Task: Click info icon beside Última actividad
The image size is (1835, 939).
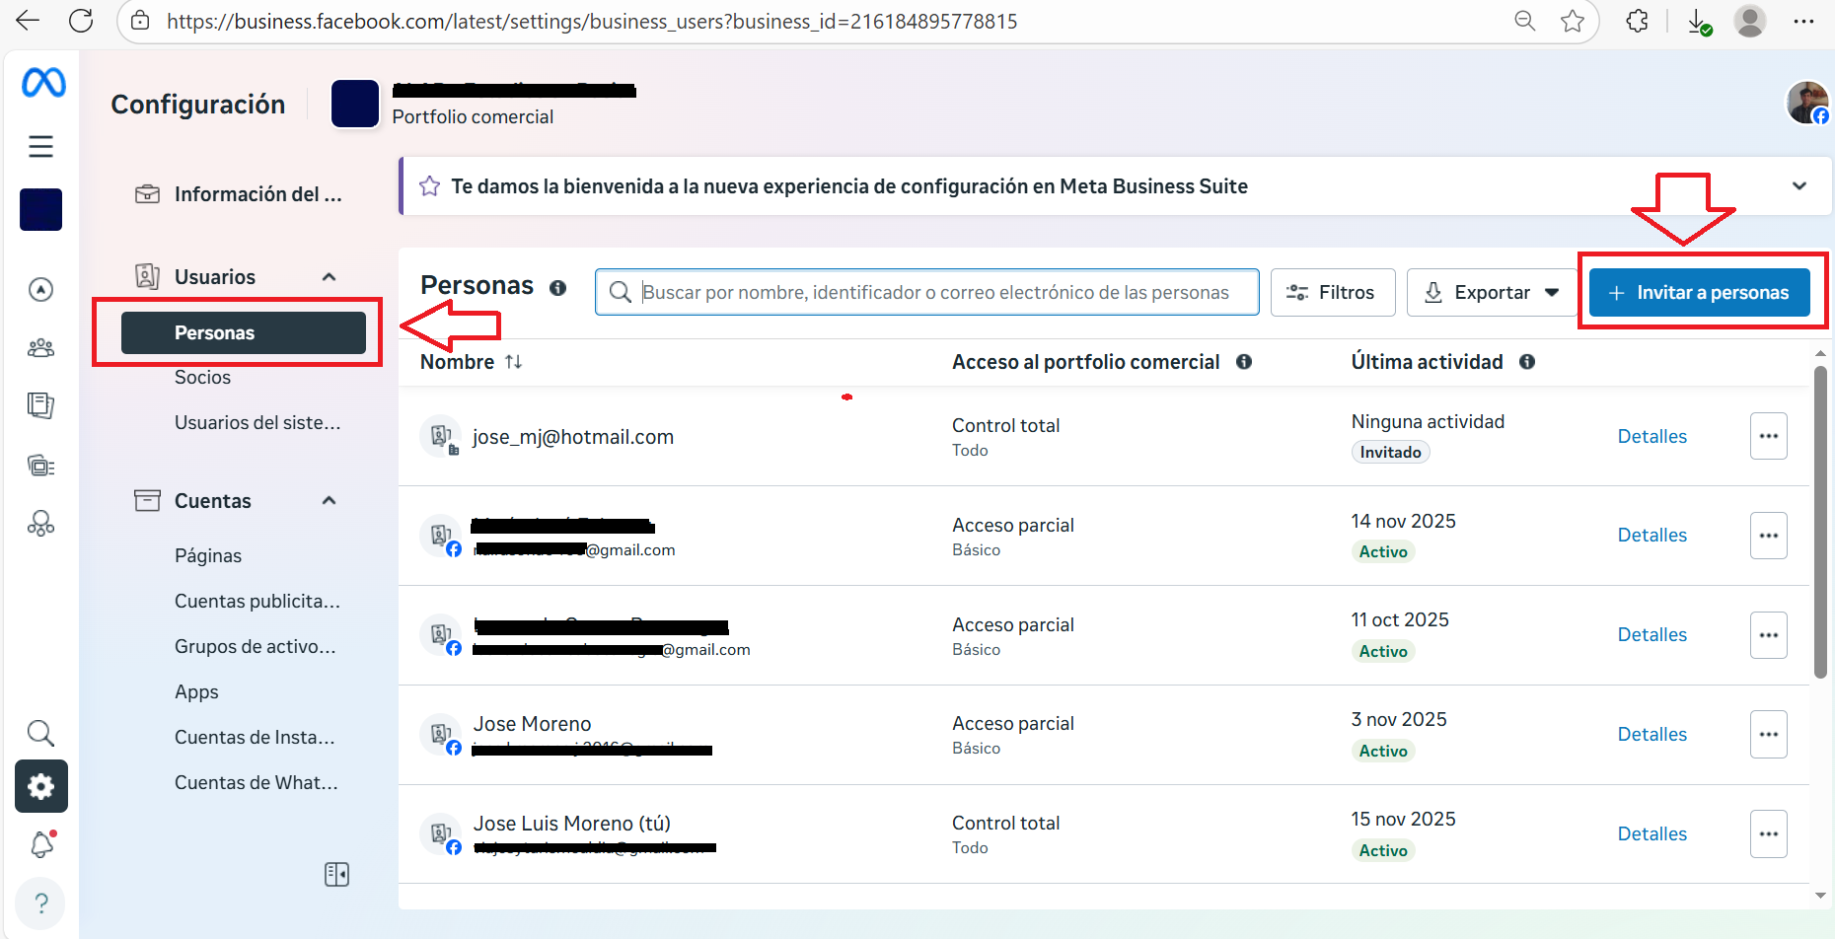Action: click(x=1526, y=362)
